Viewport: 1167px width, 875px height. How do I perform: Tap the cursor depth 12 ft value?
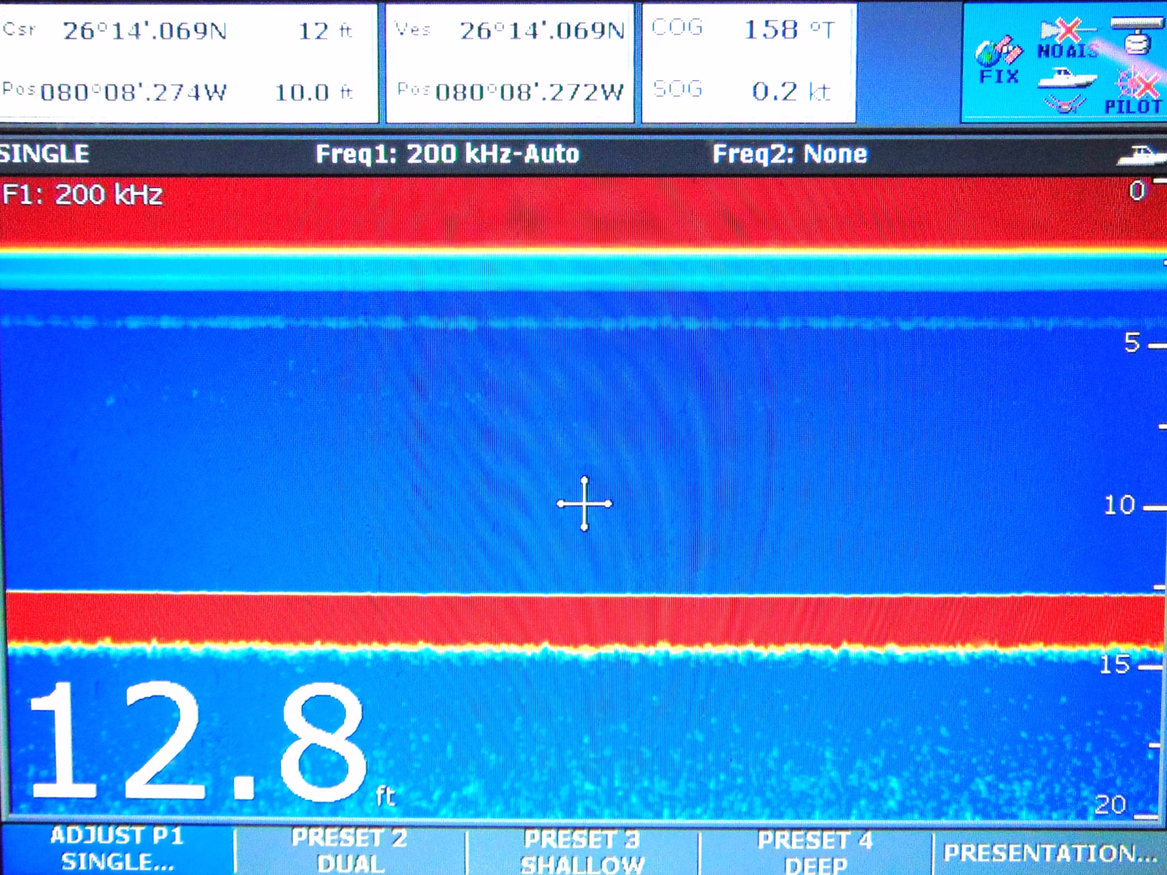pyautogui.click(x=325, y=31)
